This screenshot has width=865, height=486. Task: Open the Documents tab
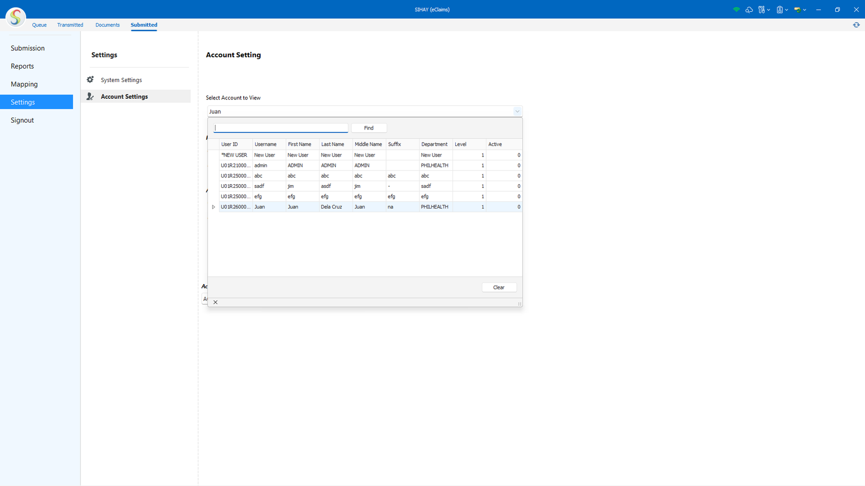coord(108,25)
